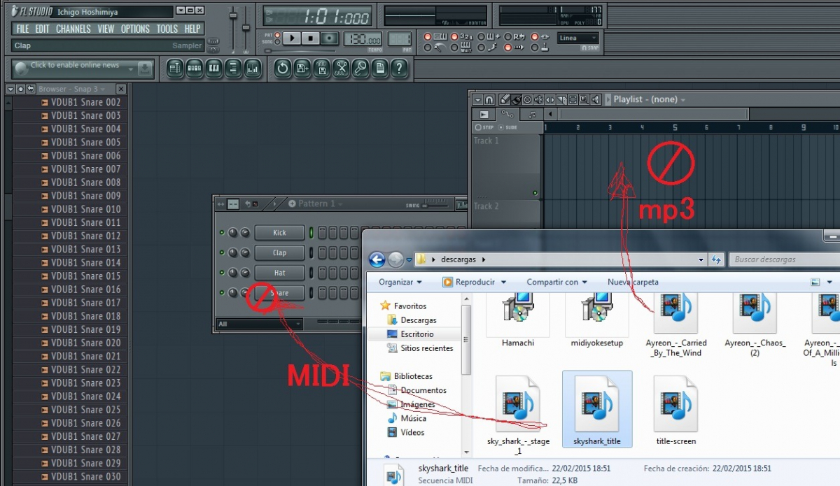
Task: Switch to song mode with SONG light
Action: tap(277, 42)
